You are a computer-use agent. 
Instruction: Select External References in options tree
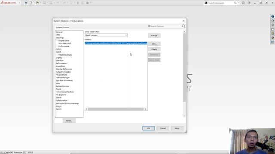click(x=64, y=69)
